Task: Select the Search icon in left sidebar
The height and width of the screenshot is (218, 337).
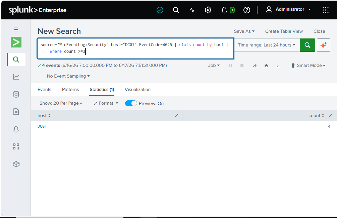Action: pos(16,60)
